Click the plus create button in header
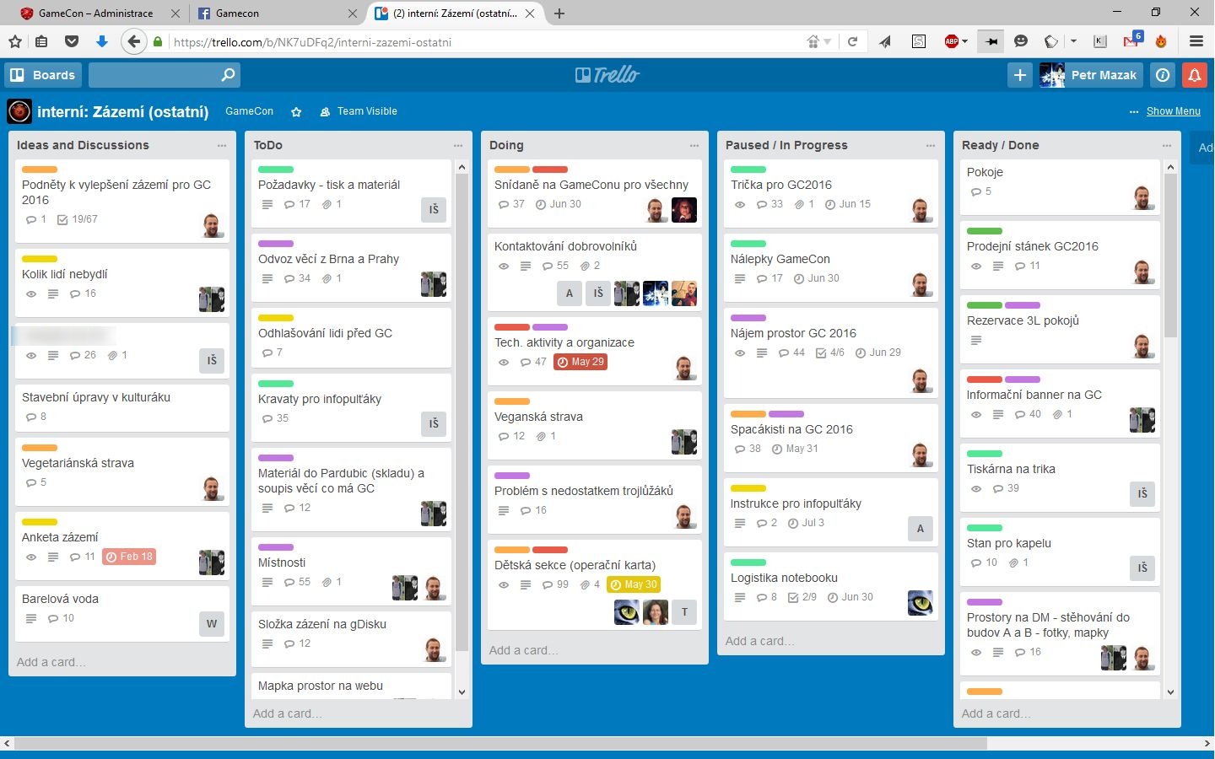 tap(1019, 75)
